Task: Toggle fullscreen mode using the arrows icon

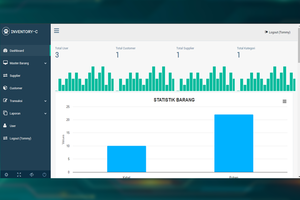Action: pyautogui.click(x=19, y=175)
